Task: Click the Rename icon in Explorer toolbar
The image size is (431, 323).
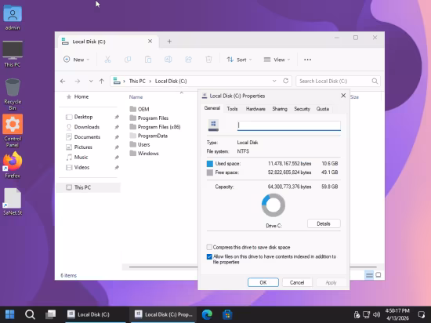Action: click(168, 60)
